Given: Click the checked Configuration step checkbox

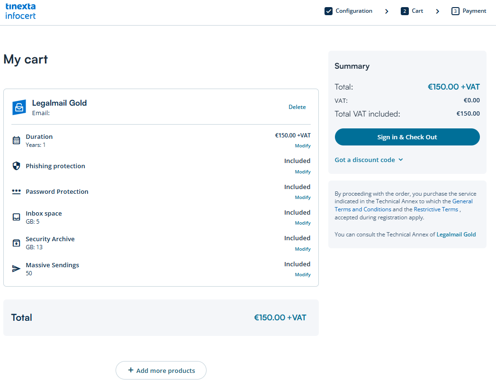Looking at the screenshot, I should [328, 11].
